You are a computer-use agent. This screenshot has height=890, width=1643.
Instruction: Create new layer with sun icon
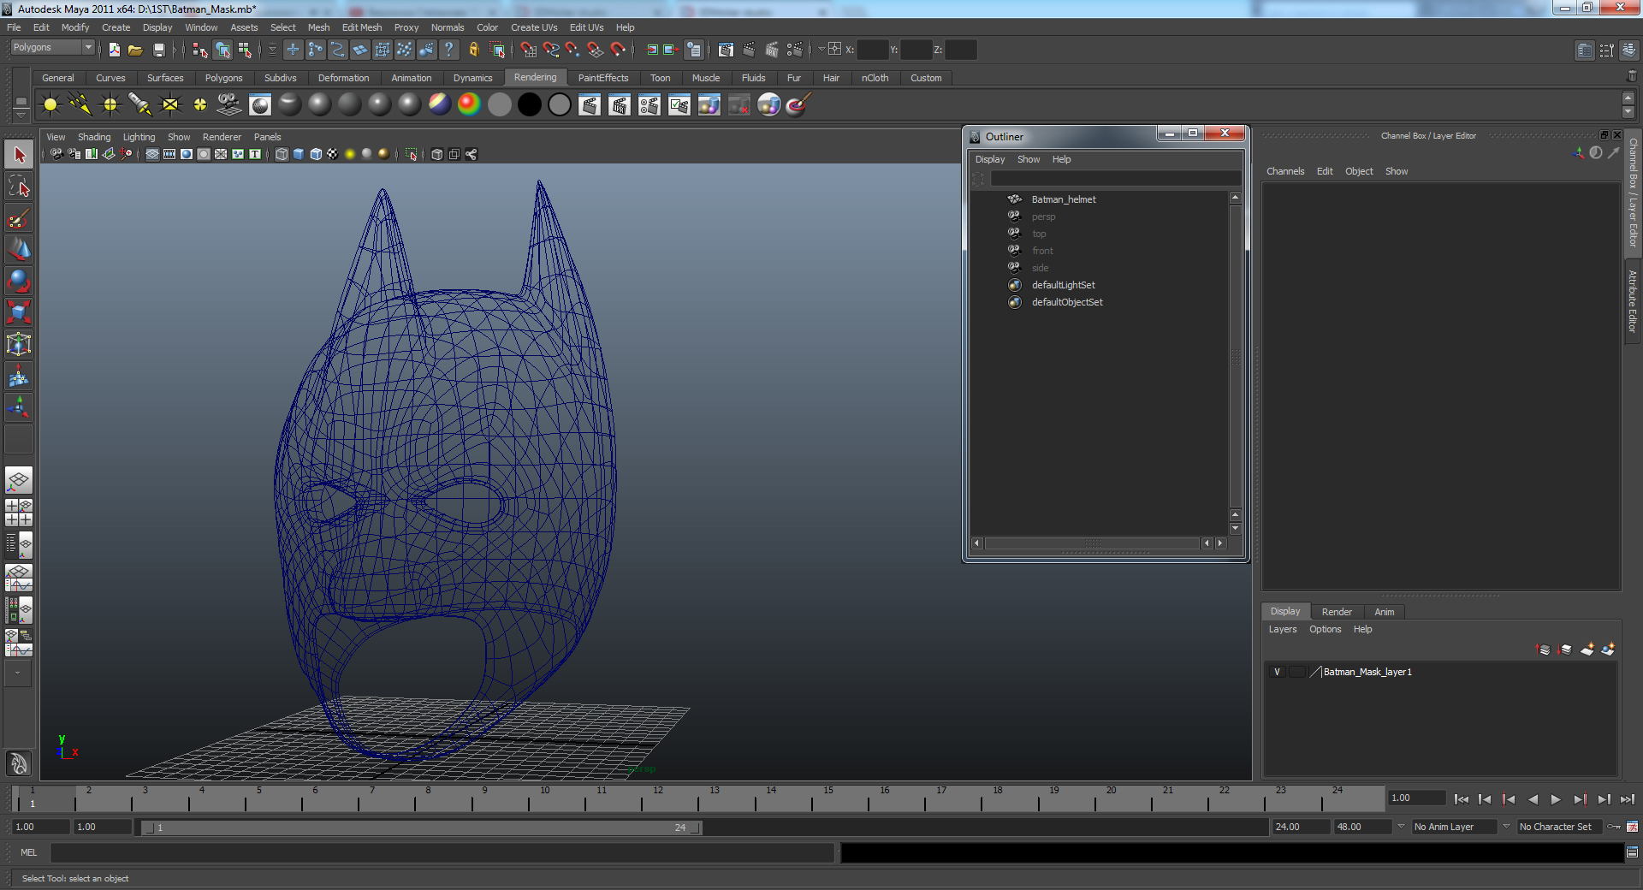click(x=1587, y=650)
